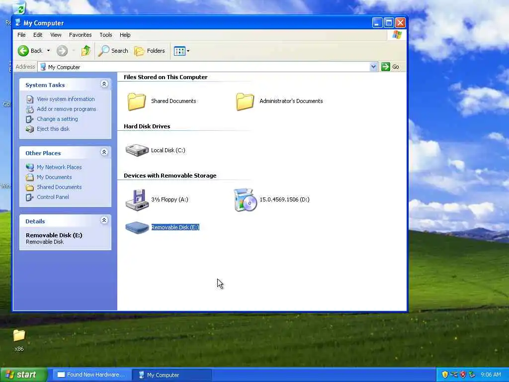Viewport: 509px width, 382px height.
Task: Click the Shared Documents sidebar icon
Action: pyautogui.click(x=29, y=187)
